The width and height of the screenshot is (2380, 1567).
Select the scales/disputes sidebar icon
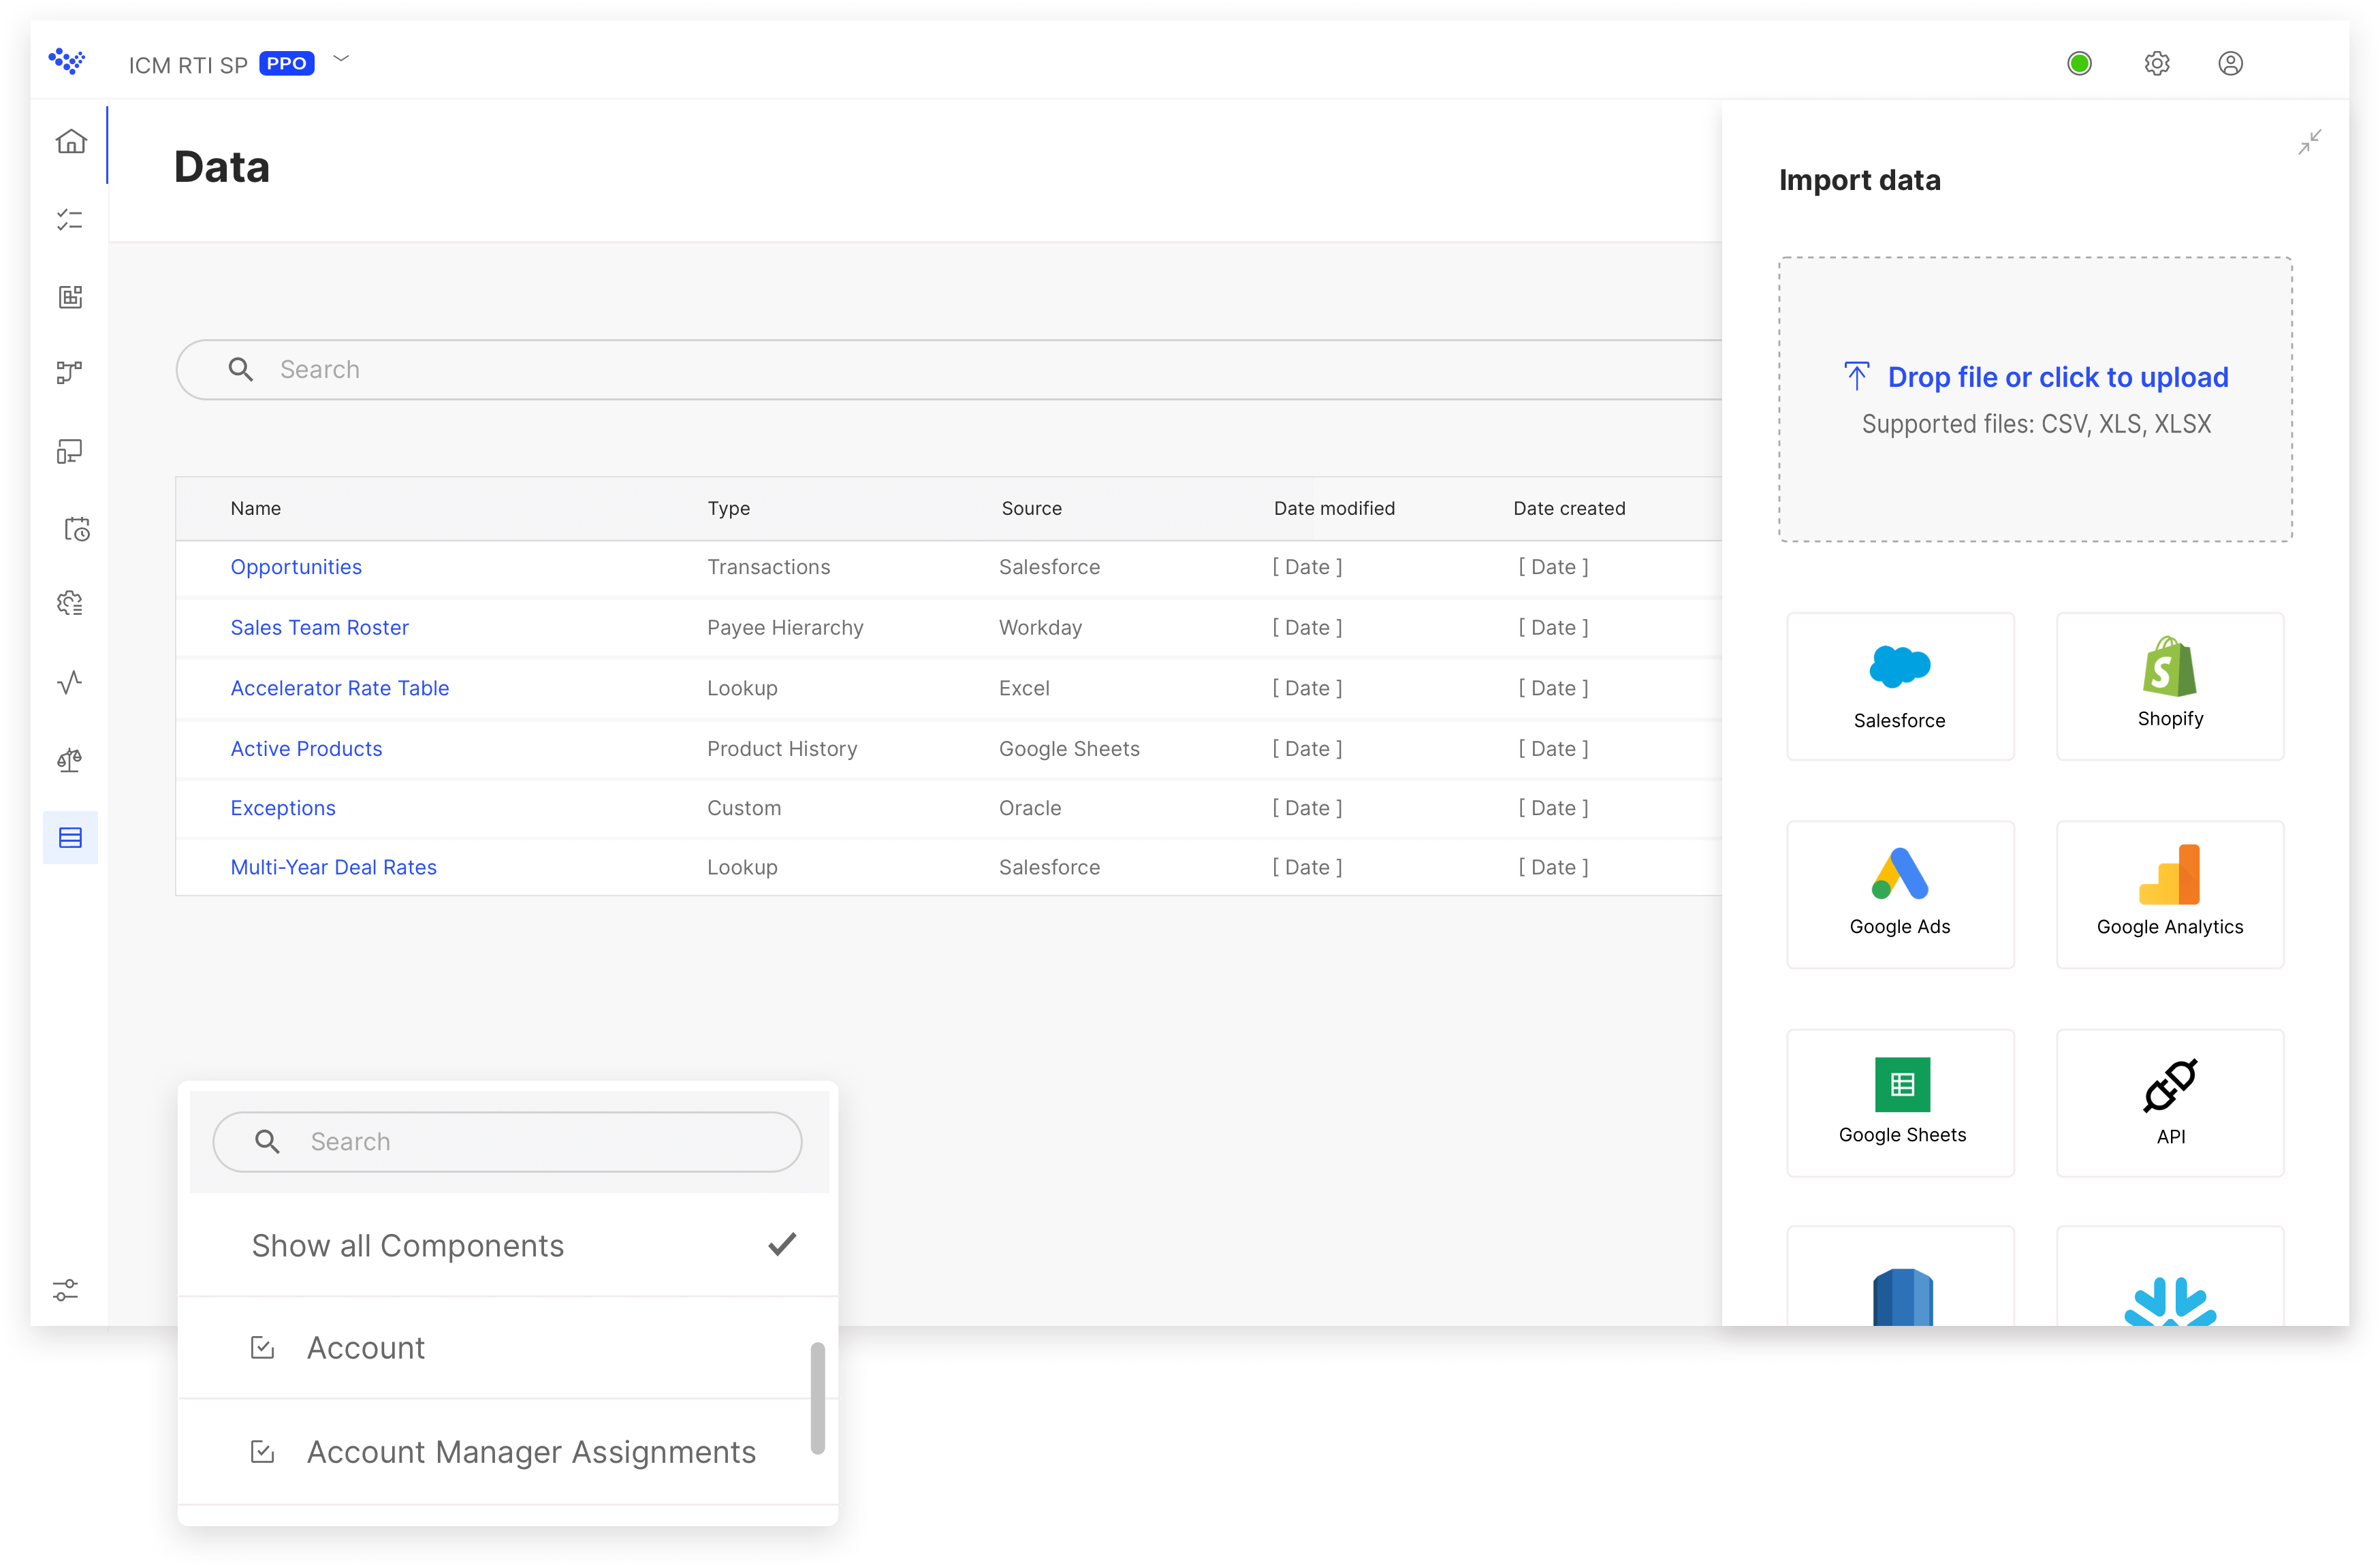coord(70,760)
